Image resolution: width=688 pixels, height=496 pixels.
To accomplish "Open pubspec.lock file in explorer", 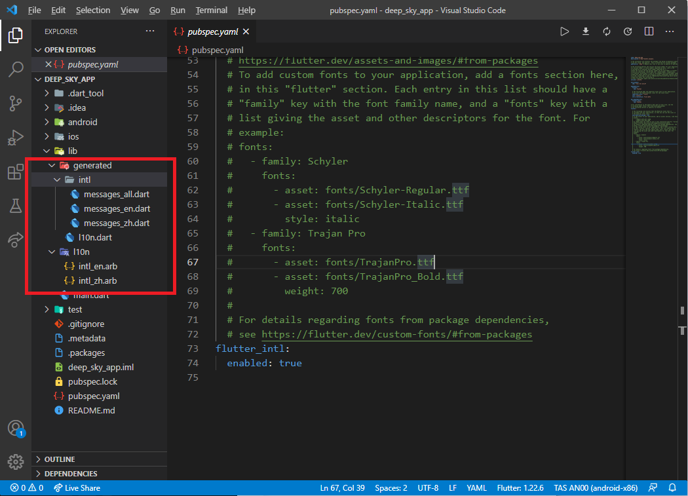I will click(99, 382).
